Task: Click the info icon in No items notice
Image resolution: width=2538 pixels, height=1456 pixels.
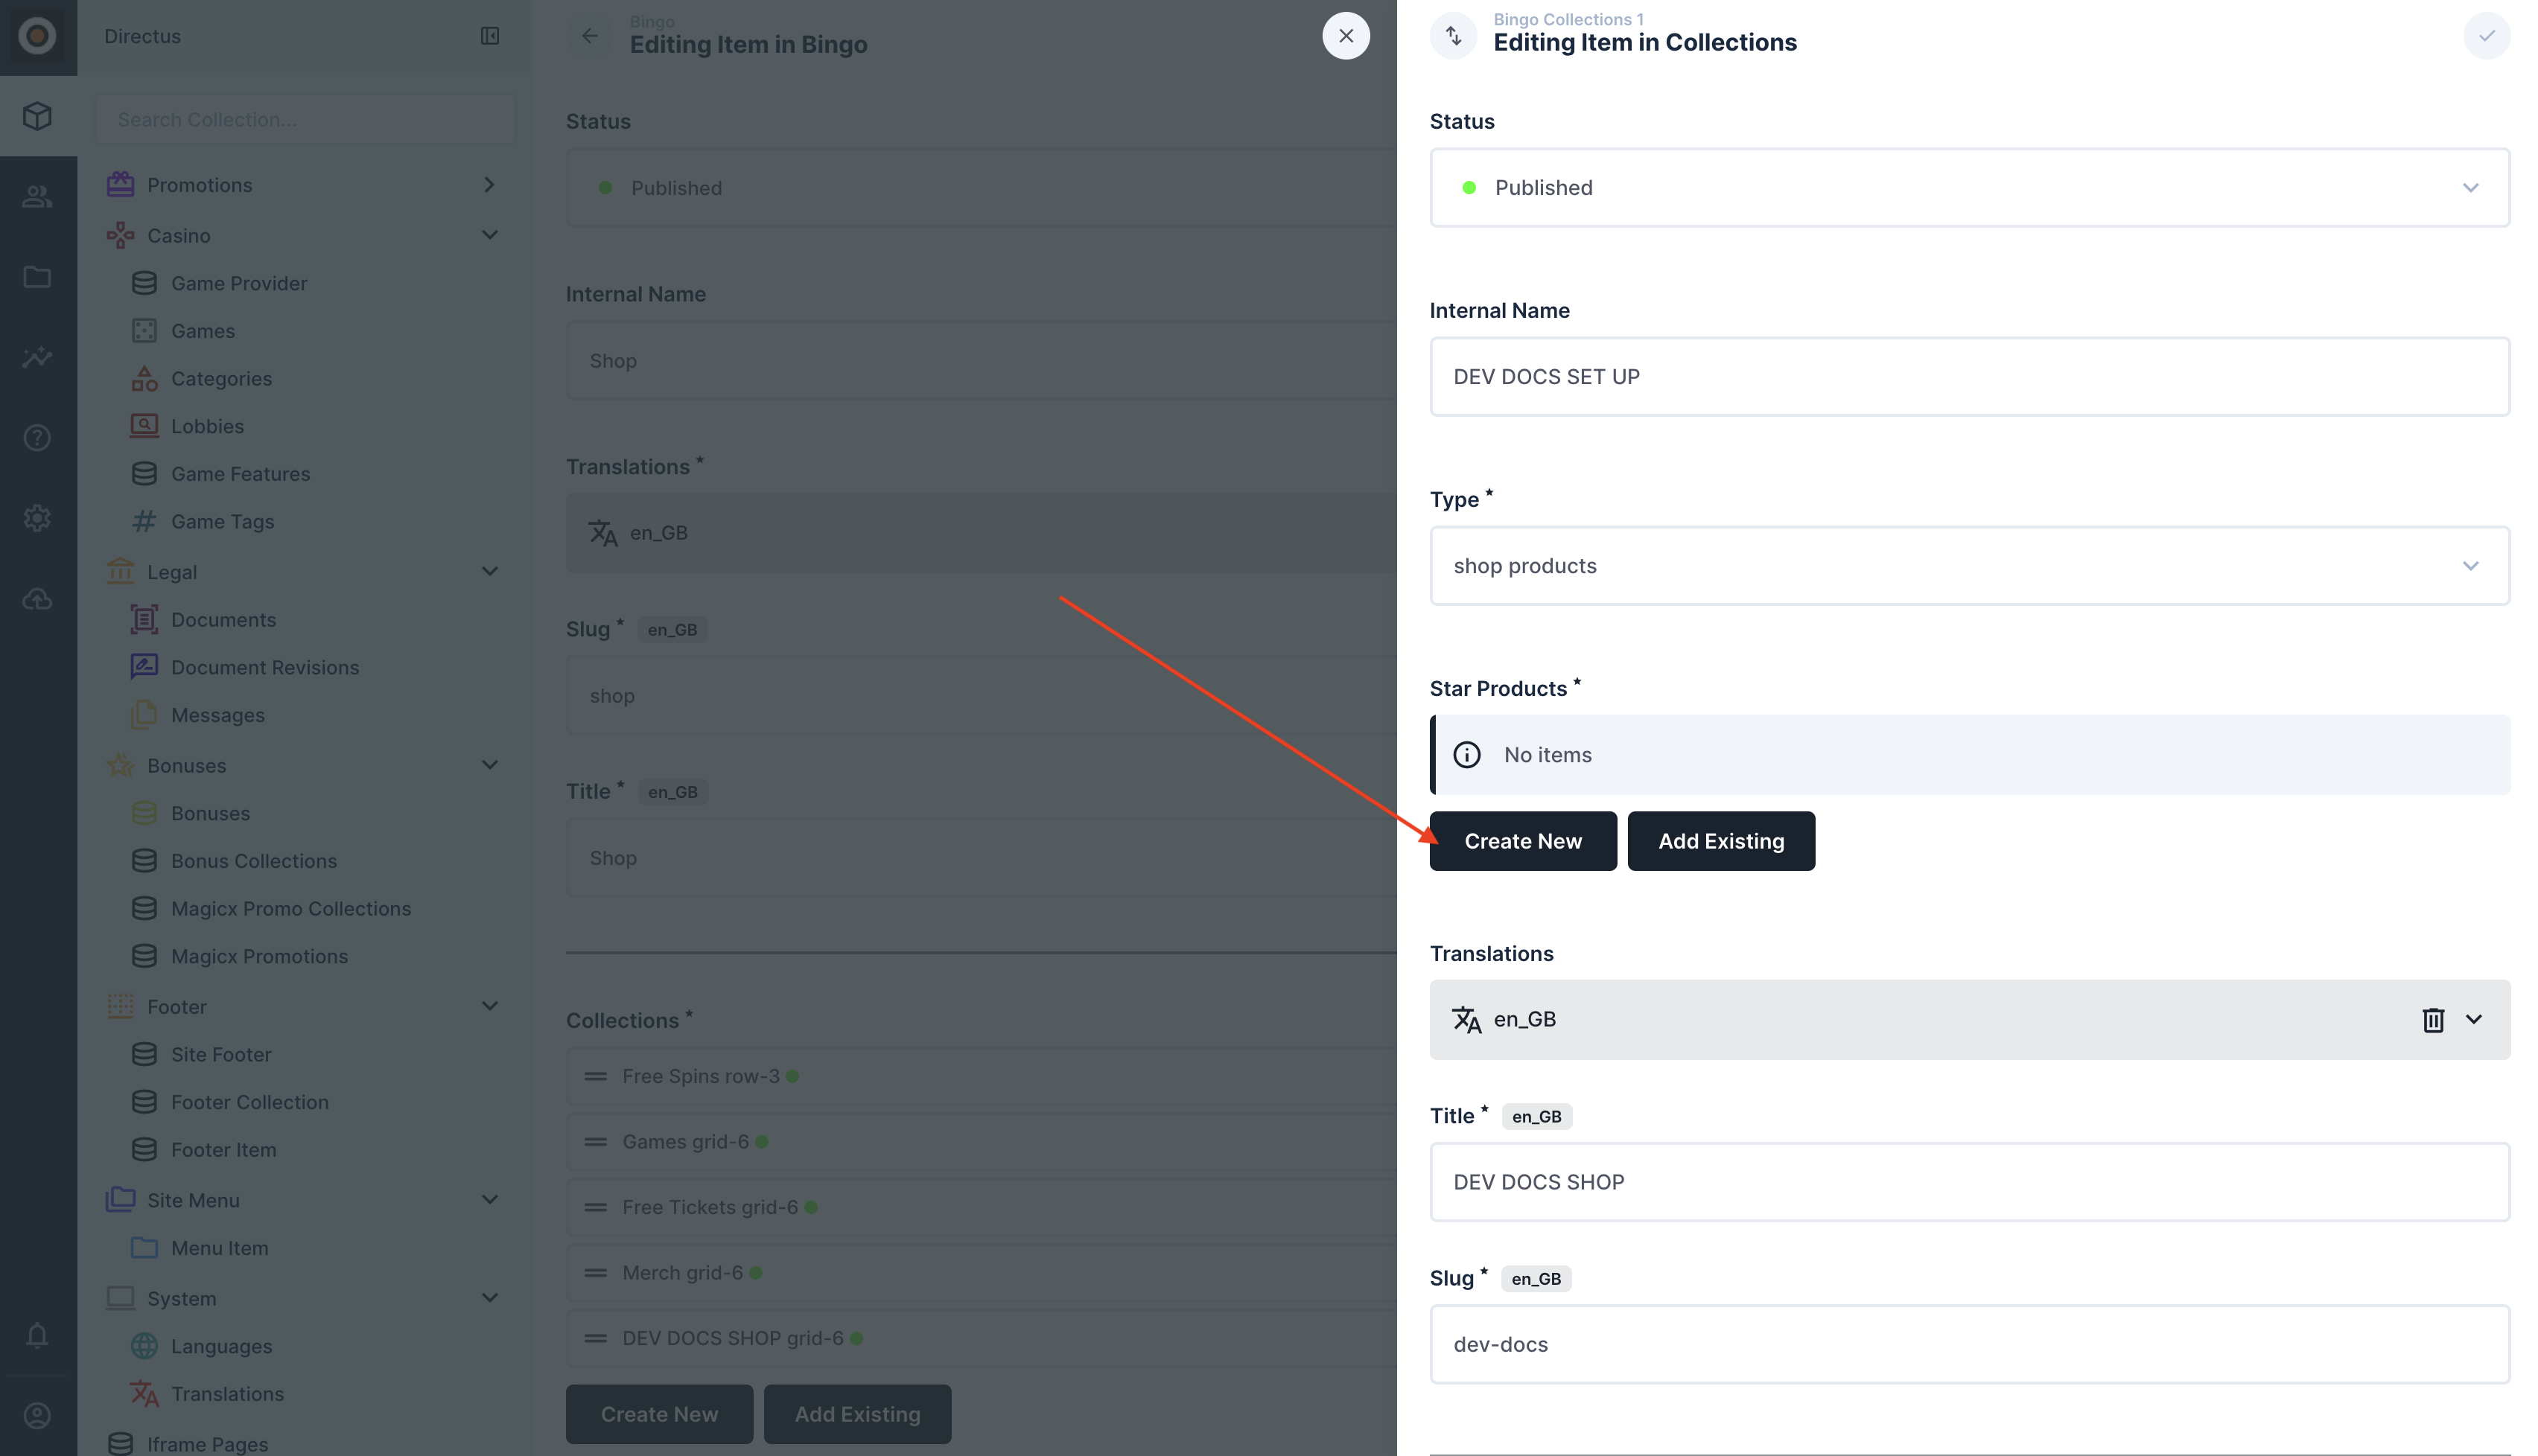Action: pos(1466,755)
